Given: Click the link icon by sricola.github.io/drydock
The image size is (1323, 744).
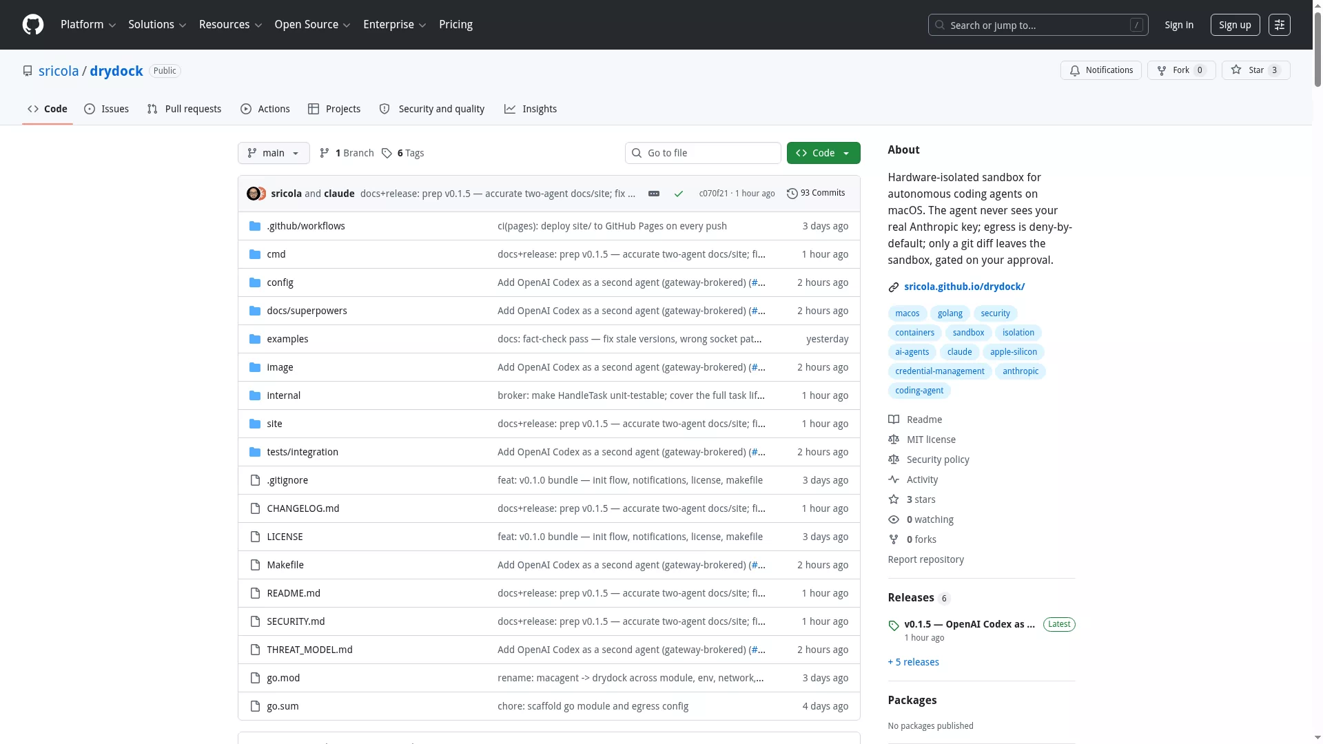Looking at the screenshot, I should pyautogui.click(x=894, y=287).
